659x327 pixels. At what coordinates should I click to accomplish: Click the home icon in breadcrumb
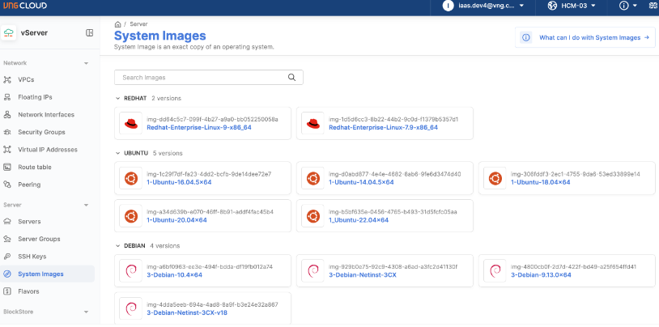118,25
